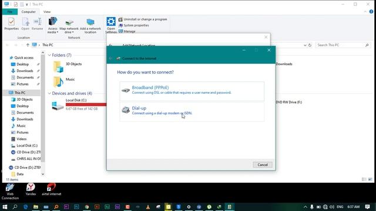
Task: Choose Broadband (PPPoE) connection option
Action: pyautogui.click(x=192, y=91)
